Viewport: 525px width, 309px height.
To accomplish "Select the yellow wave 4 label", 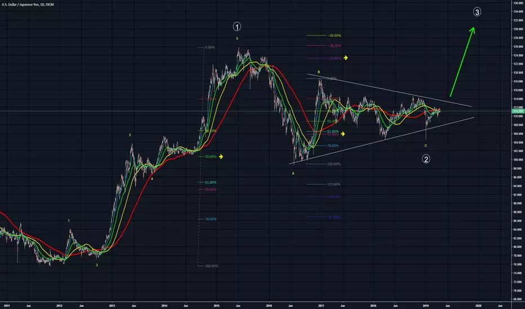I will (152, 179).
